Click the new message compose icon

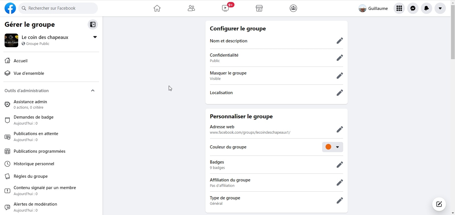pyautogui.click(x=439, y=204)
